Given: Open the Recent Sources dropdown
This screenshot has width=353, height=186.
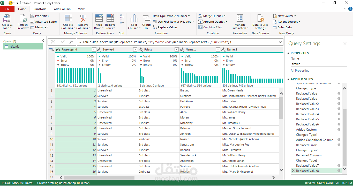Looking at the screenshot, I should [287, 22].
